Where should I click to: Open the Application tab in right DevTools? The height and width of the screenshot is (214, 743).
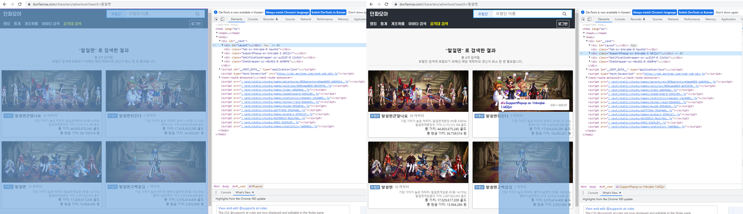(729, 19)
